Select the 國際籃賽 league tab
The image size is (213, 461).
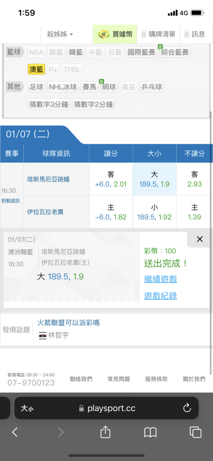pyautogui.click(x=142, y=53)
